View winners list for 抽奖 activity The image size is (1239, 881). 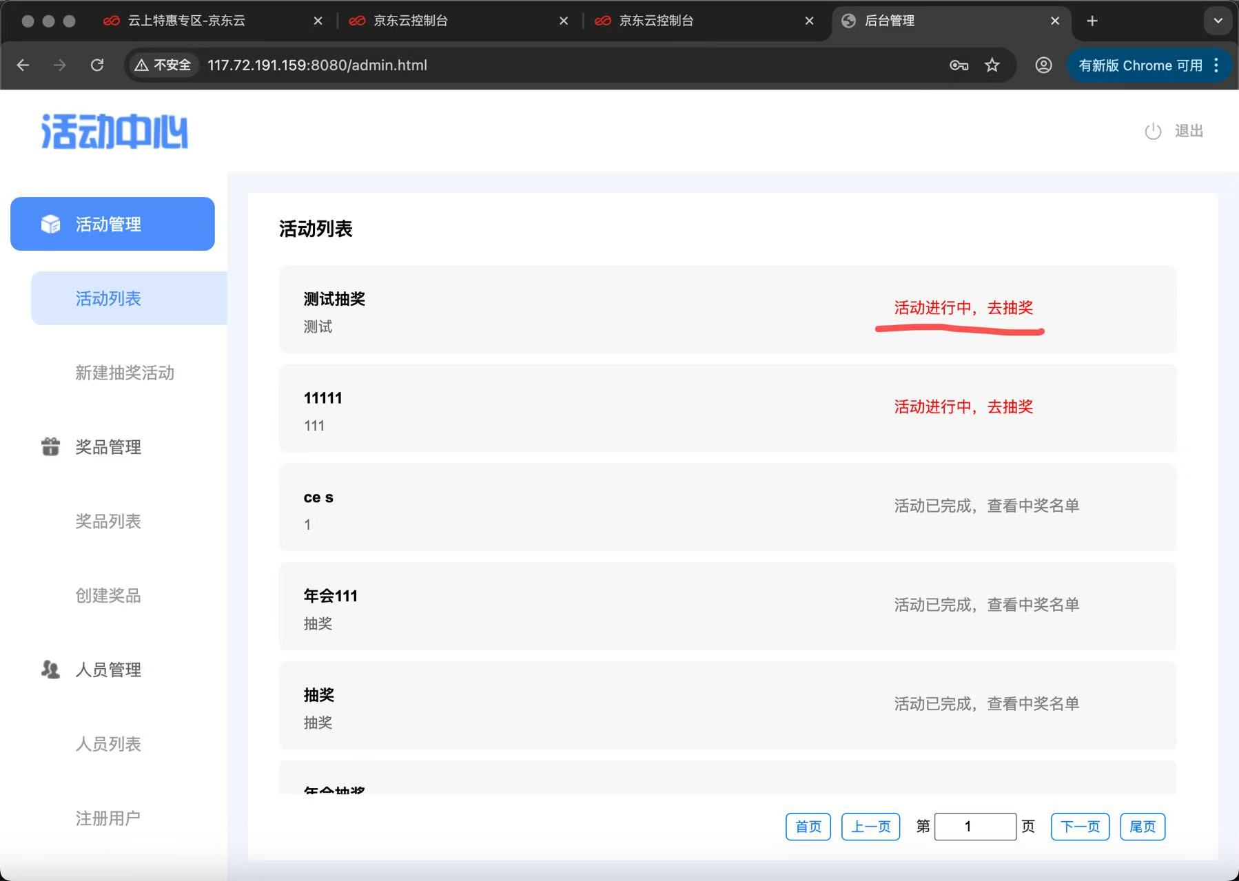[x=987, y=704]
